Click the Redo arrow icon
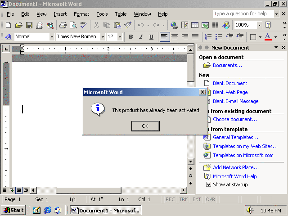 tap(156, 25)
